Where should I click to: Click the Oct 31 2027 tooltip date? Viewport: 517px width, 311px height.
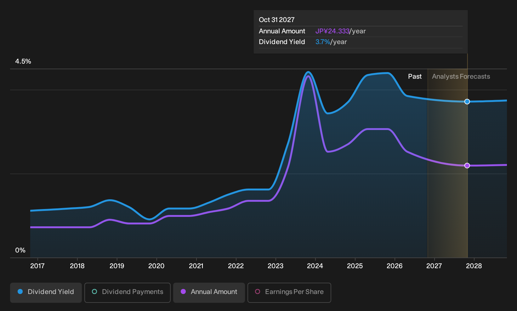pyautogui.click(x=277, y=20)
